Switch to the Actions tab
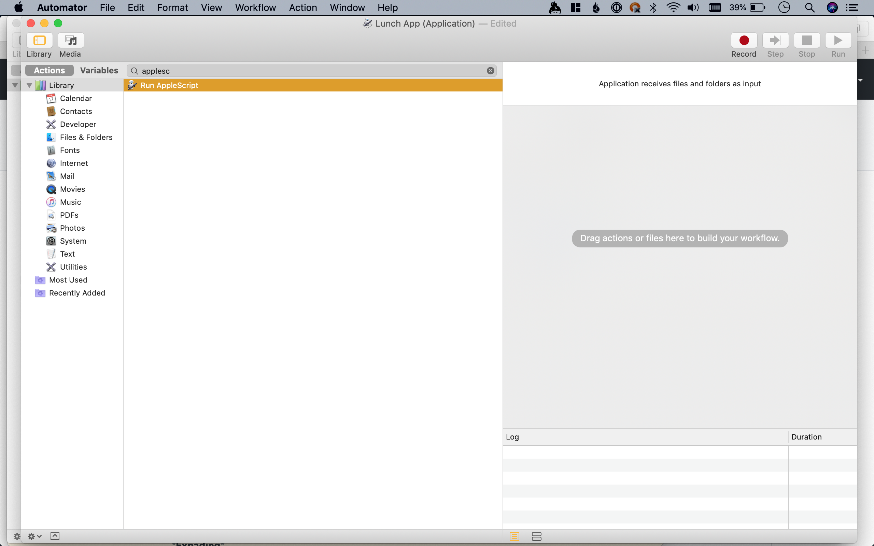Viewport: 874px width, 546px height. (x=50, y=70)
